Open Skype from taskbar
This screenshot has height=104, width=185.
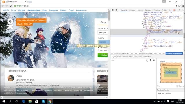pos(43,101)
